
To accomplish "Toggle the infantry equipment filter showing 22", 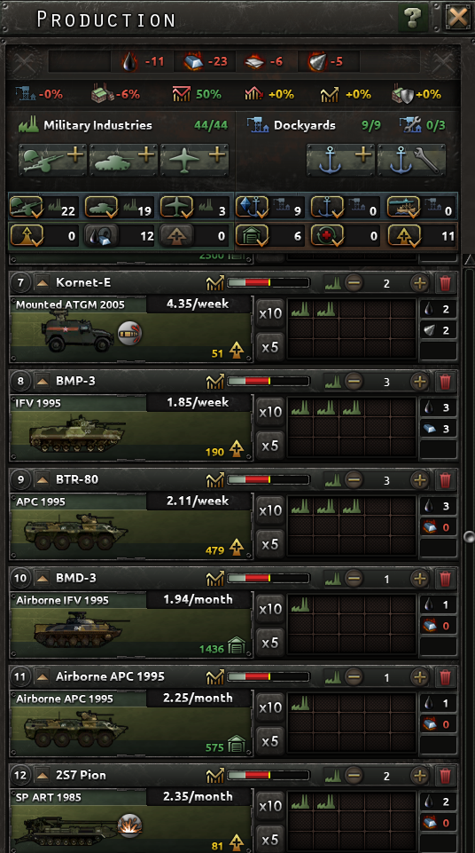I will click(x=43, y=208).
